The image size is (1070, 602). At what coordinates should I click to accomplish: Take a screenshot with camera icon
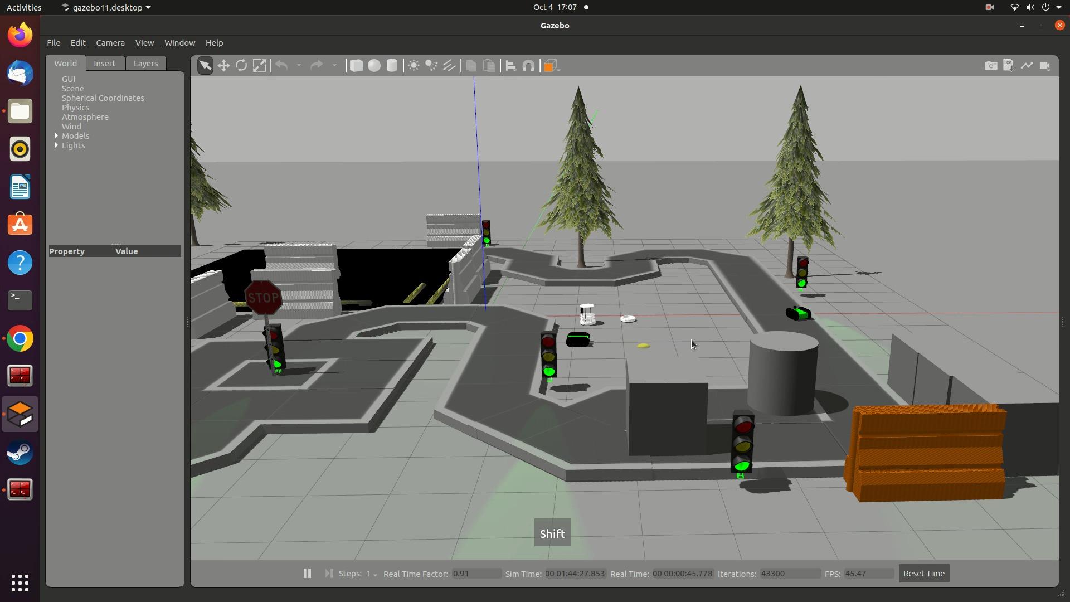tap(991, 66)
